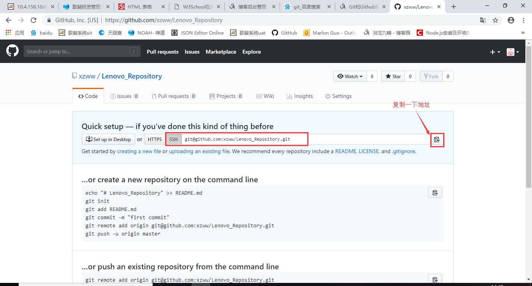Open the Code tab

tap(88, 96)
